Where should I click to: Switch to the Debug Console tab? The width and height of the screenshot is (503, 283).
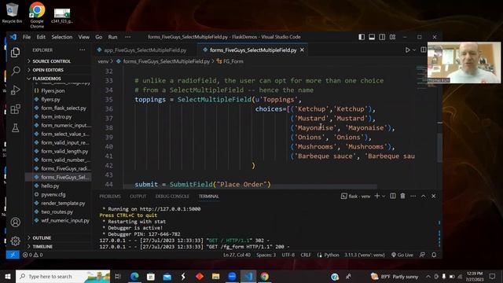172,196
